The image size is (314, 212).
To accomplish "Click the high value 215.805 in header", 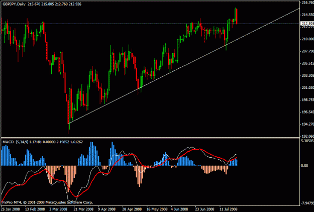I will coord(47,4).
